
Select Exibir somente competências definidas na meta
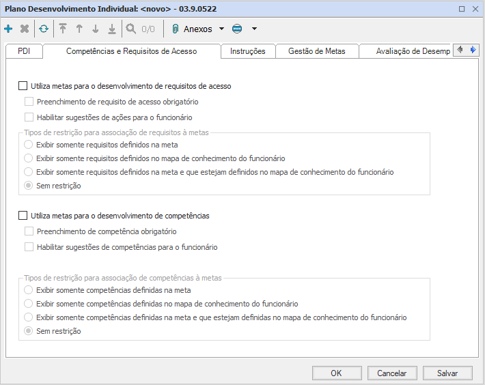coord(28,290)
